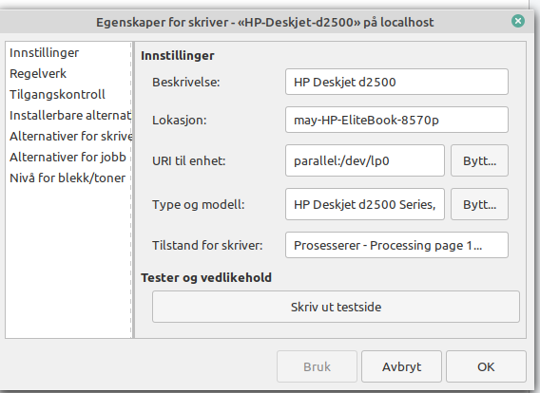Screen dimensions: 540x393
Task: Open Alternativer for skriver section
Action: [70, 137]
